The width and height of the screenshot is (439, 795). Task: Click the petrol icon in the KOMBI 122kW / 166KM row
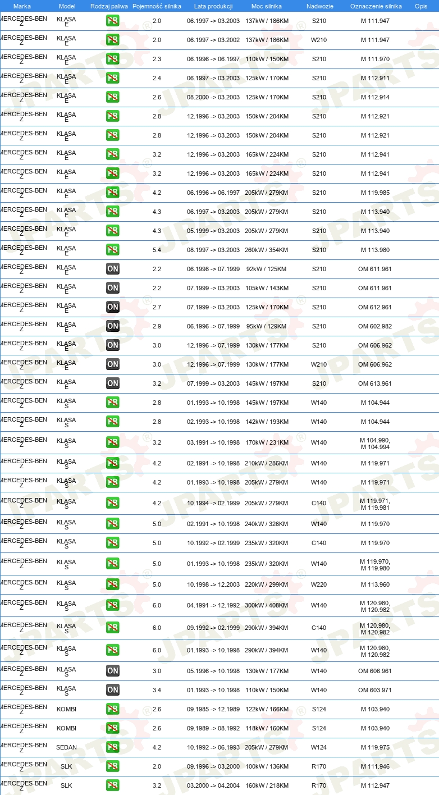click(x=113, y=709)
